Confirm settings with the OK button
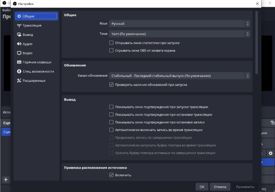Viewport: 275px width, 192px height. (x=202, y=187)
